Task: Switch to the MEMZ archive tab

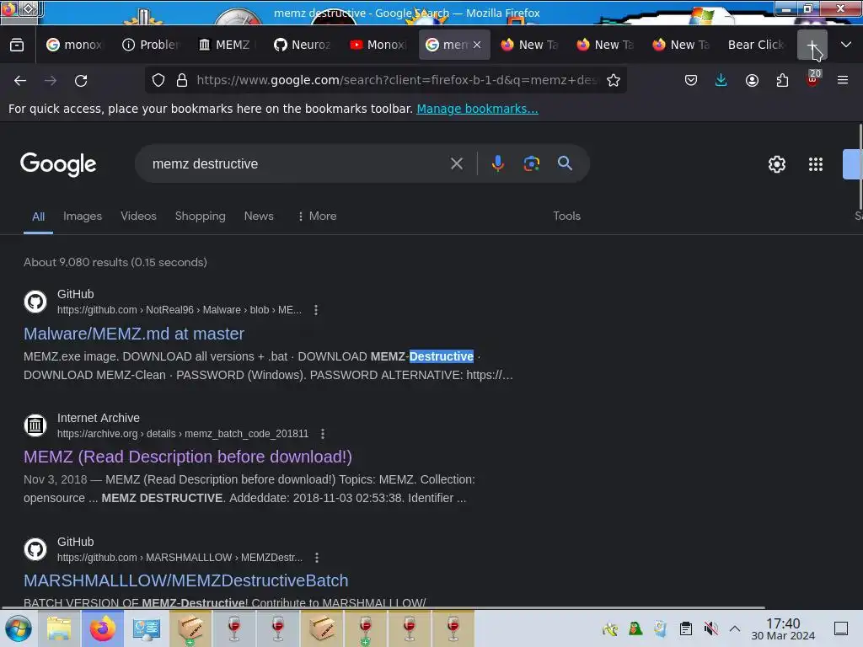Action: tap(227, 45)
